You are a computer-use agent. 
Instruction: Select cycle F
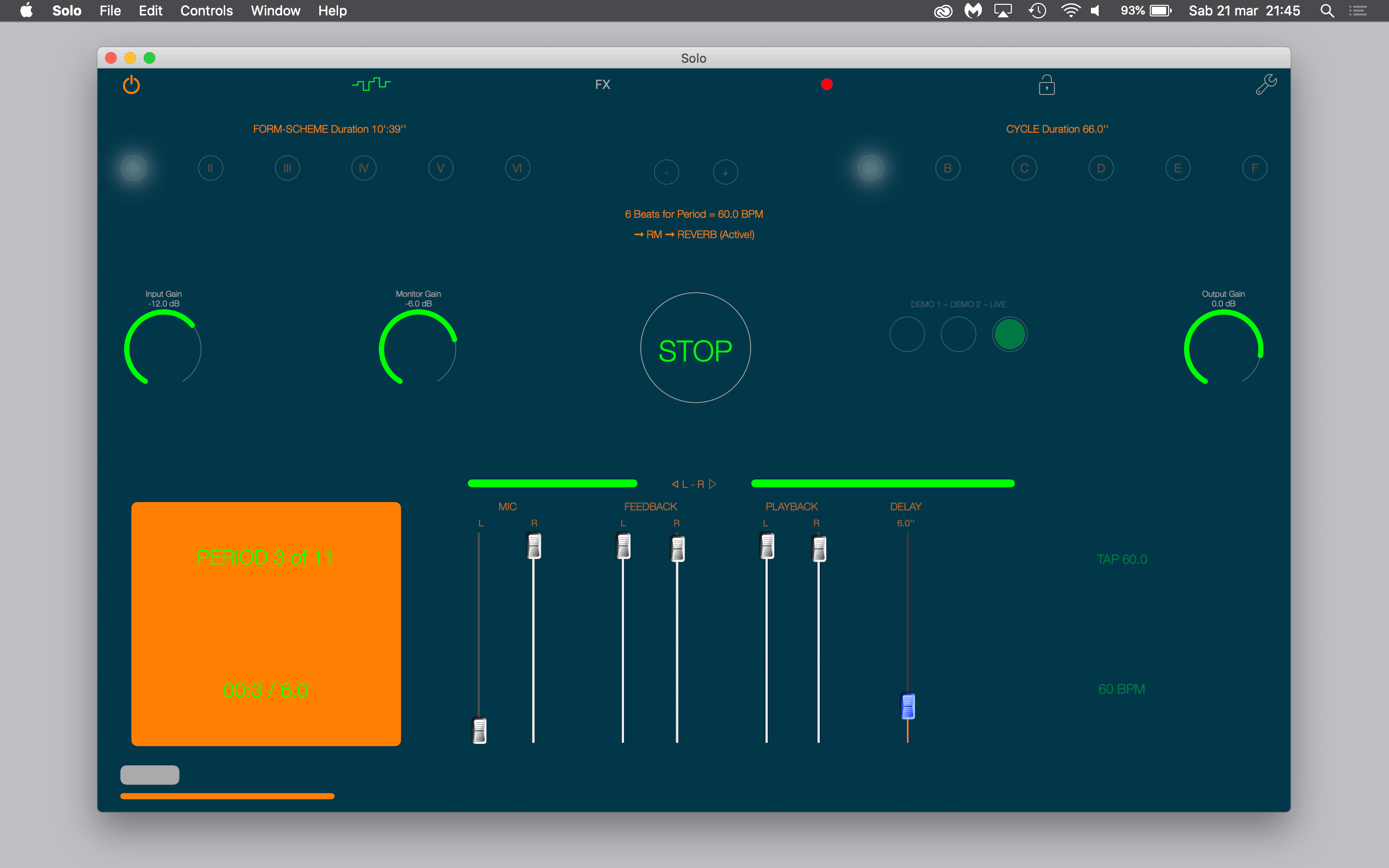[1255, 168]
